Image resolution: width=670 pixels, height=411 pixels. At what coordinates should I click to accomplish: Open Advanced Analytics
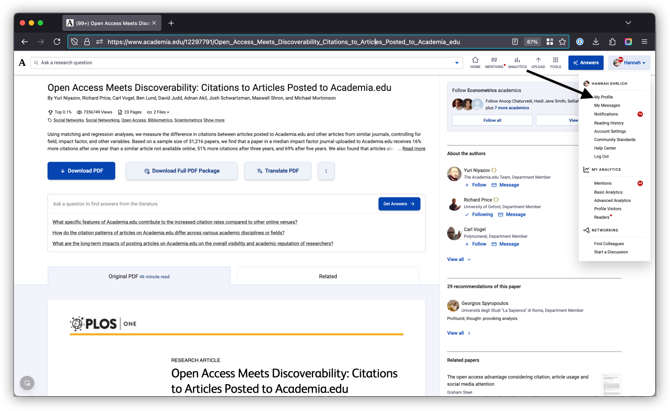pyautogui.click(x=612, y=201)
